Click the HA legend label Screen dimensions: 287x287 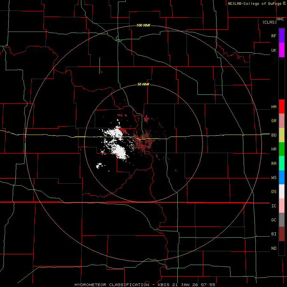(x=274, y=107)
